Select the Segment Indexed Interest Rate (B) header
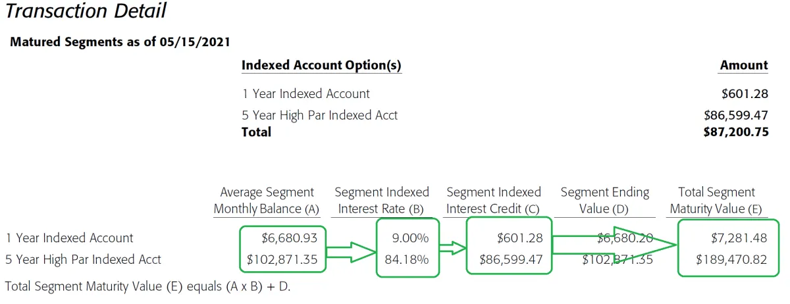Viewport: 790px width, 304px height. 382,201
